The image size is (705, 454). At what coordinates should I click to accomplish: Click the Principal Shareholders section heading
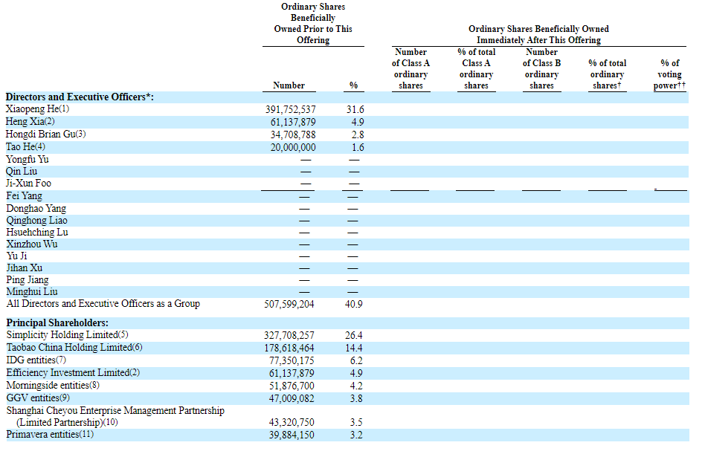[57, 322]
